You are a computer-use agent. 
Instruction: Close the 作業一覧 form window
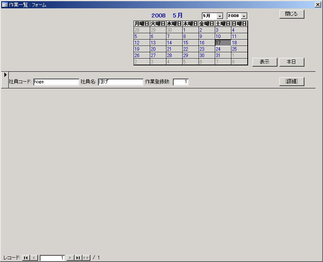(x=318, y=4)
